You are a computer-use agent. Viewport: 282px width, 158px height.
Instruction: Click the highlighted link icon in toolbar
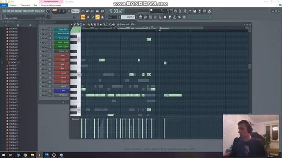click(x=97, y=17)
